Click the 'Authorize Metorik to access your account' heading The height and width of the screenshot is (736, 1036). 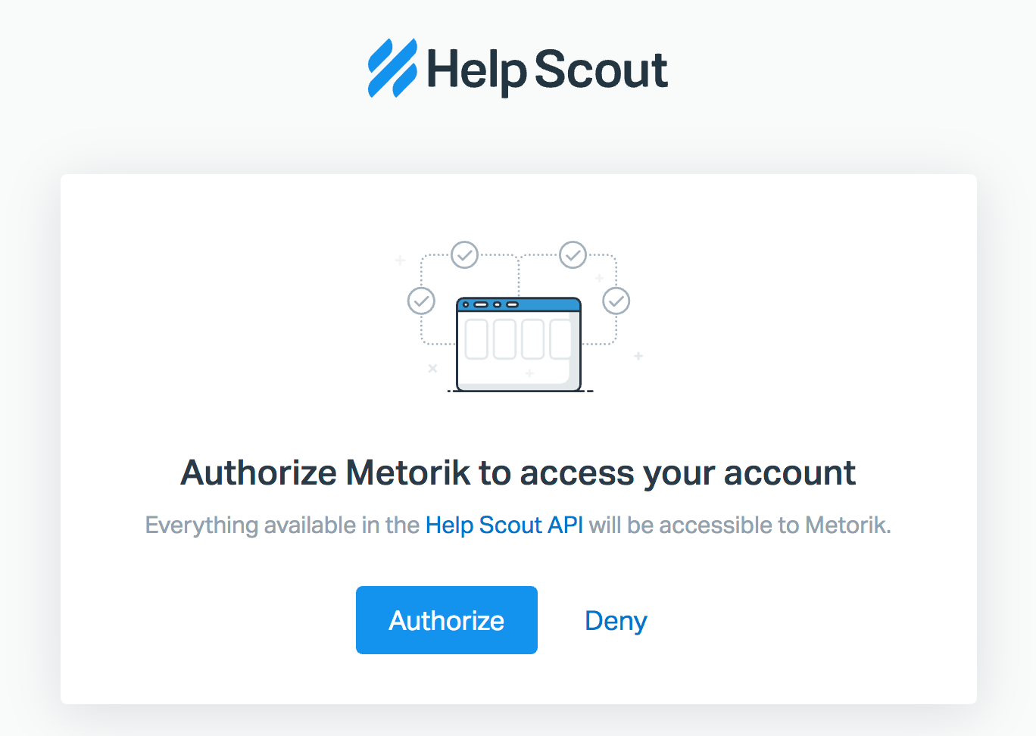(x=518, y=473)
